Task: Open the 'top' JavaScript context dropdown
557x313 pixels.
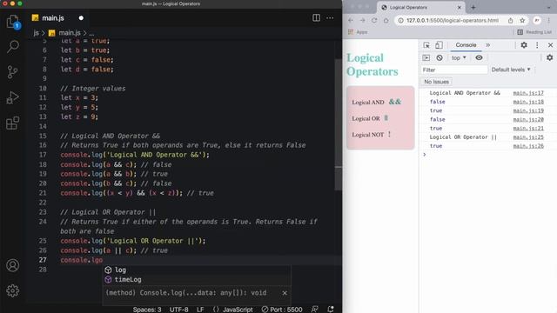Action: (459, 58)
